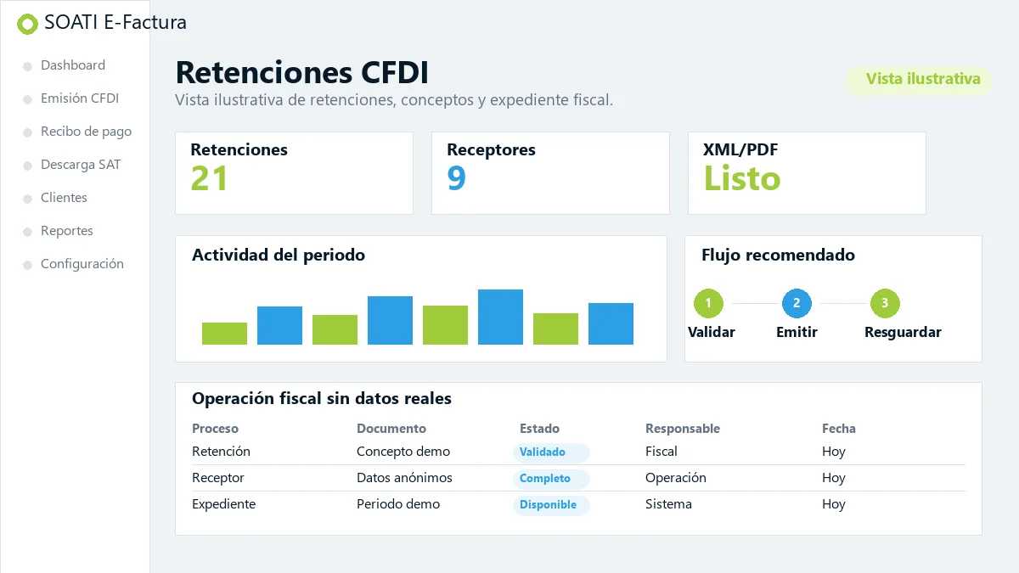Click the tallest blue bar in Actividad chart
Image resolution: width=1019 pixels, height=573 pixels.
pyautogui.click(x=500, y=317)
